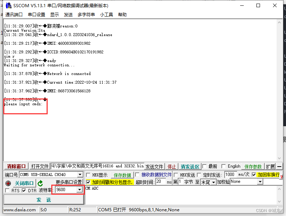
Task: Click the IMSI:460083089301982 log line
Action: click(47, 43)
